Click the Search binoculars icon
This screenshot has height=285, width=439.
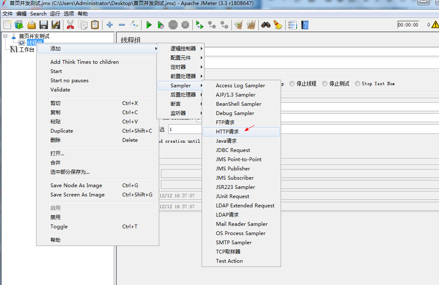pyautogui.click(x=266, y=25)
